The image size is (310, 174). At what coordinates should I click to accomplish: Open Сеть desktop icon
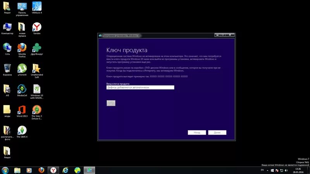pos(7,49)
